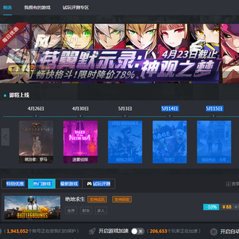The height and width of the screenshot is (239, 239).
Task: Open the 我拥有的游戏 tab
Action: pos(37,7)
